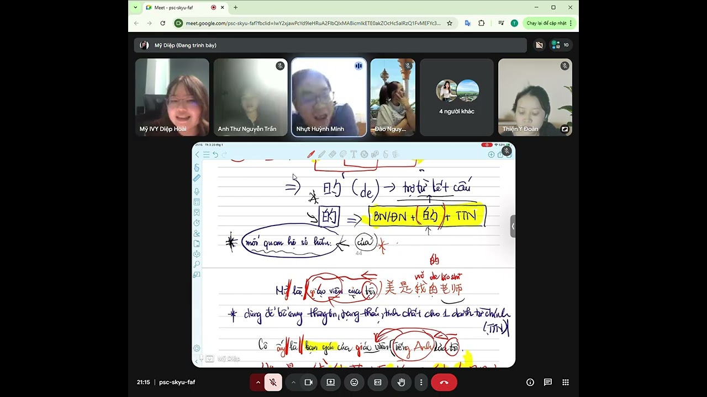Open the hamburger menu in notes app
Screen dimensions: 707x397
click(206, 154)
